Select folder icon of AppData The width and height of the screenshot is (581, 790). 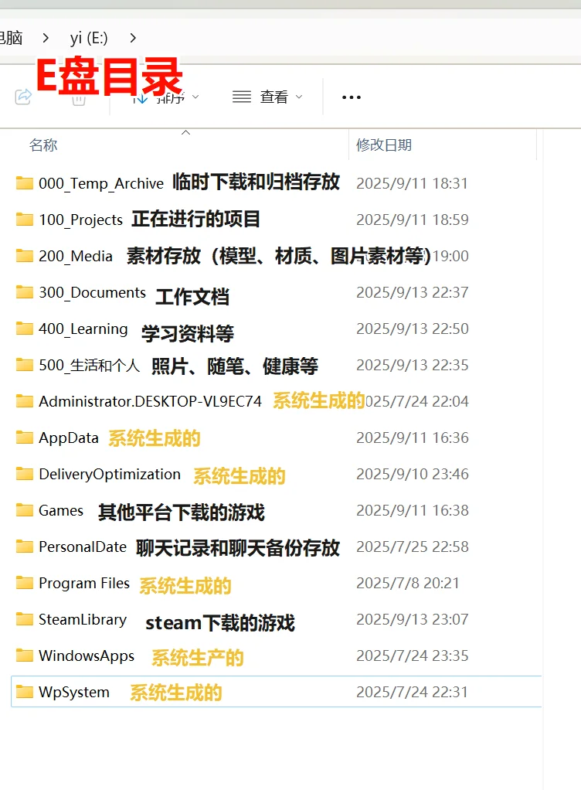(24, 438)
